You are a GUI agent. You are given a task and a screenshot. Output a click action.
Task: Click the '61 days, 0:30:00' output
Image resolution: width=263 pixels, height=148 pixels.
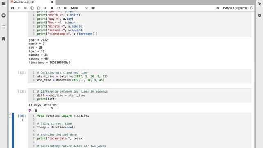43,105
